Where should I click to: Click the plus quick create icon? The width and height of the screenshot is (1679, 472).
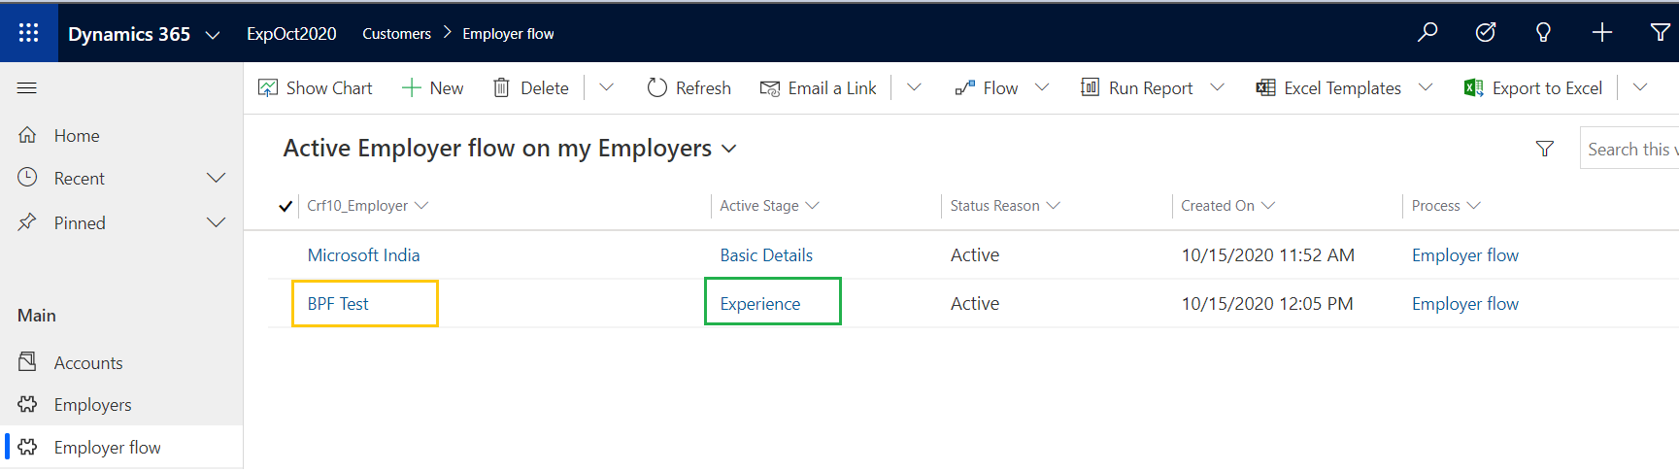click(x=1601, y=33)
